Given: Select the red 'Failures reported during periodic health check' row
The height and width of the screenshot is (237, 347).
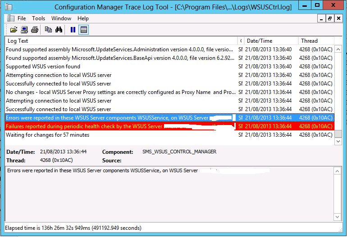Looking at the screenshot, I should point(169,126).
